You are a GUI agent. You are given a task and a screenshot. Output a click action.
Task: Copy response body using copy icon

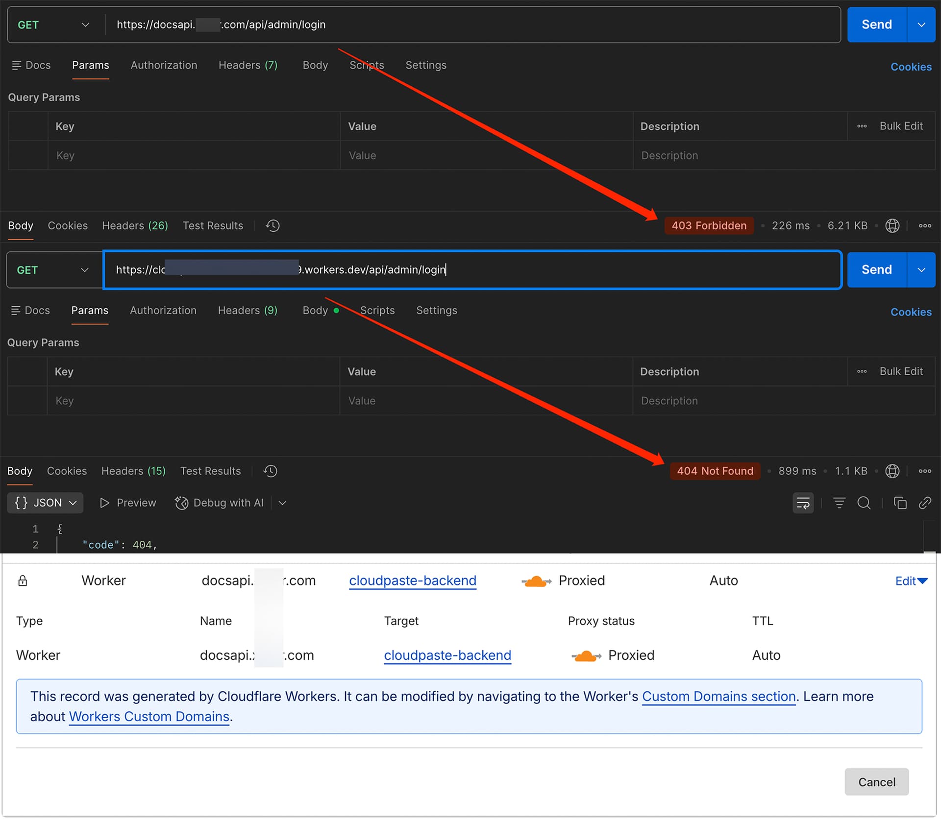[x=900, y=503]
